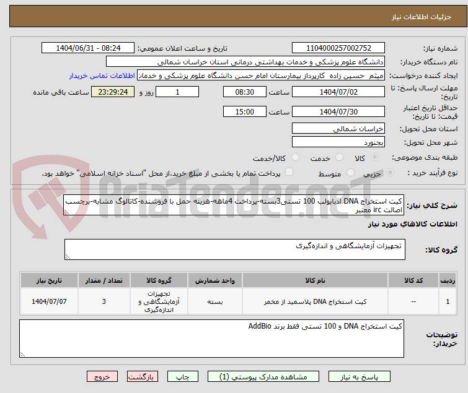The image size is (468, 393).
Task: Open مشاهده مدارک پیوستی (1) button
Action: tap(263, 377)
